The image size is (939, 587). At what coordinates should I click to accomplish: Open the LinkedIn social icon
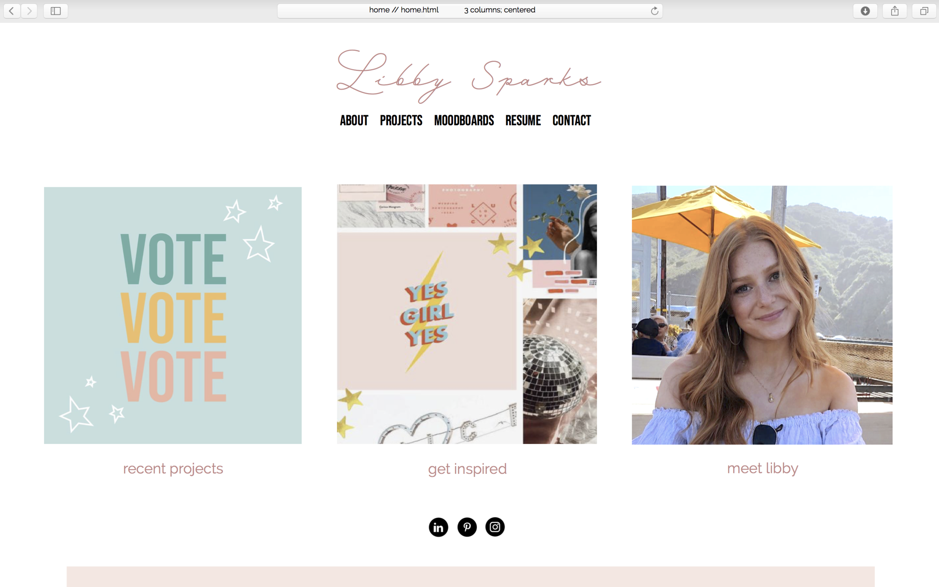pos(438,527)
